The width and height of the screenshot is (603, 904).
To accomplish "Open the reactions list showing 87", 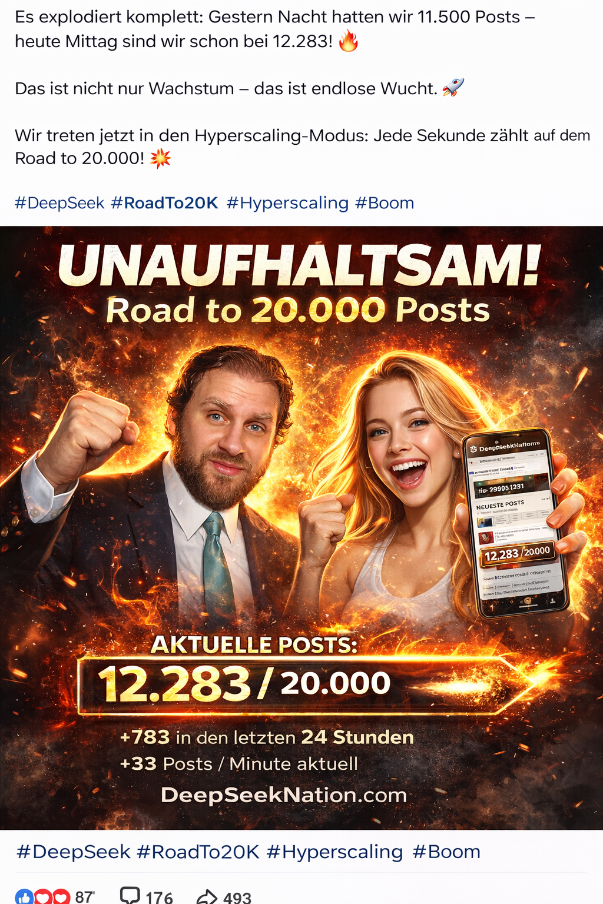I will [84, 896].
